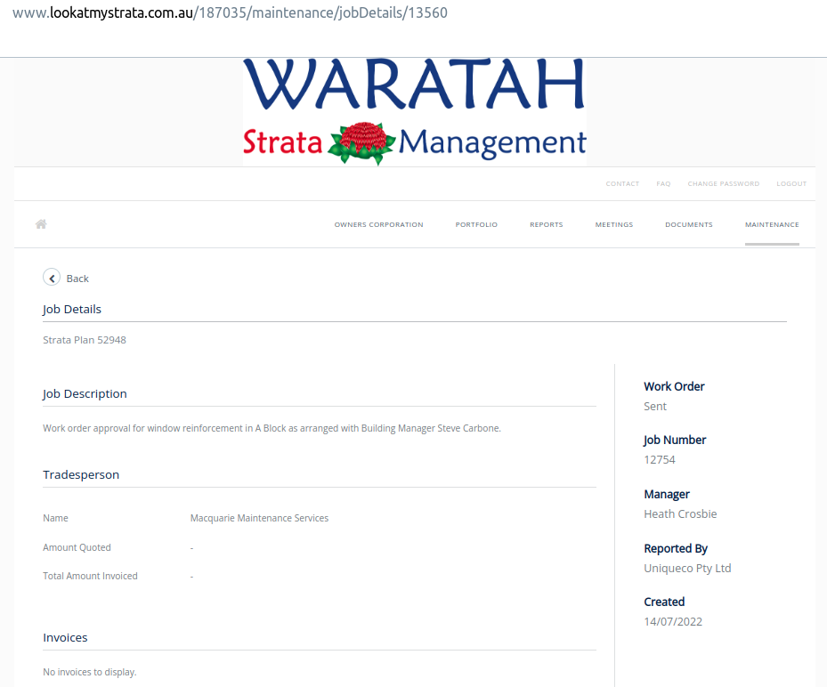Click the Back text link

point(77,279)
